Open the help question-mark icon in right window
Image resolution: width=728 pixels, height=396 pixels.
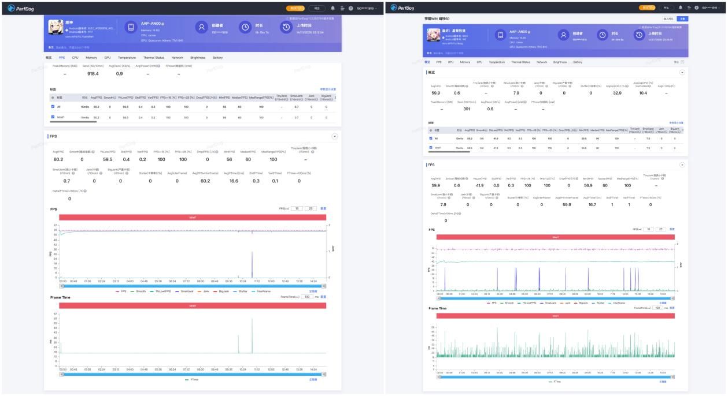pyautogui.click(x=697, y=8)
